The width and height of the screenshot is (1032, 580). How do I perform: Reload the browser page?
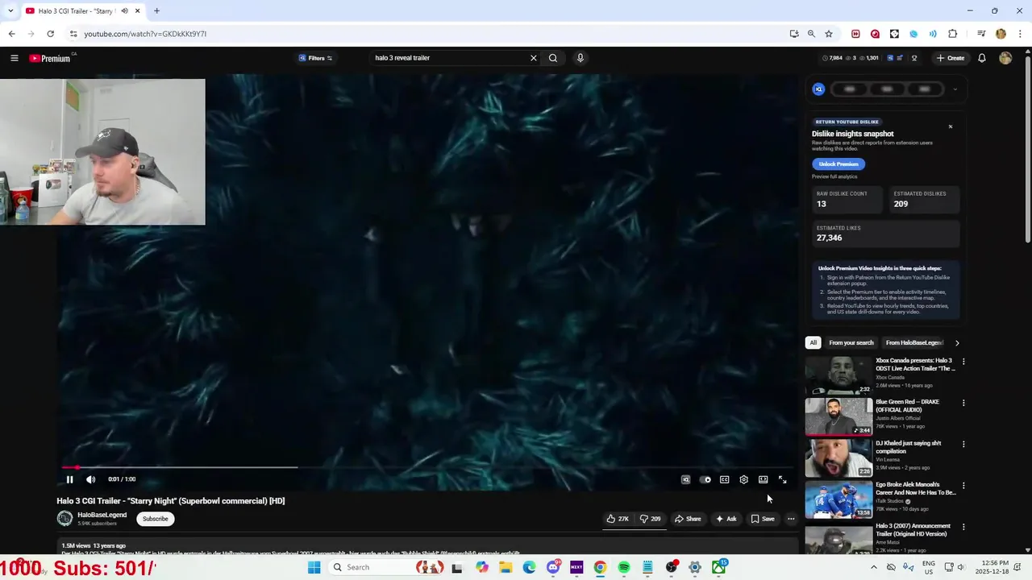coord(50,34)
